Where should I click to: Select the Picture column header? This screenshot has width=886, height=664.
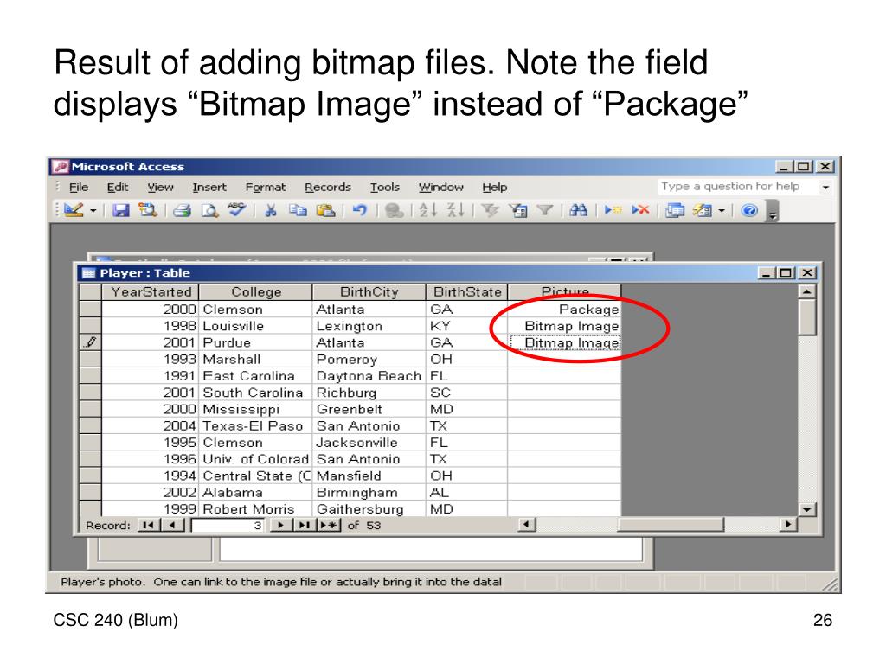(x=564, y=292)
